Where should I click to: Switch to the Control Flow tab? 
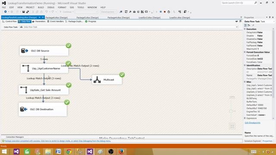click(9, 22)
